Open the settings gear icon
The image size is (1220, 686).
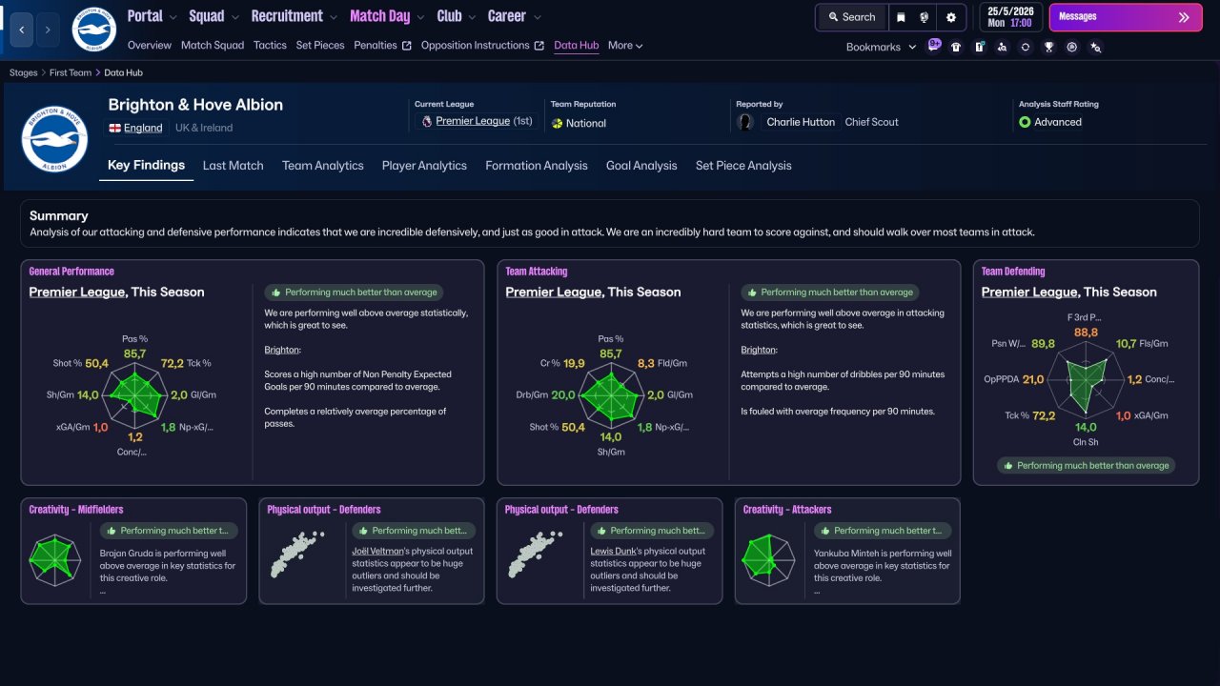click(x=951, y=17)
